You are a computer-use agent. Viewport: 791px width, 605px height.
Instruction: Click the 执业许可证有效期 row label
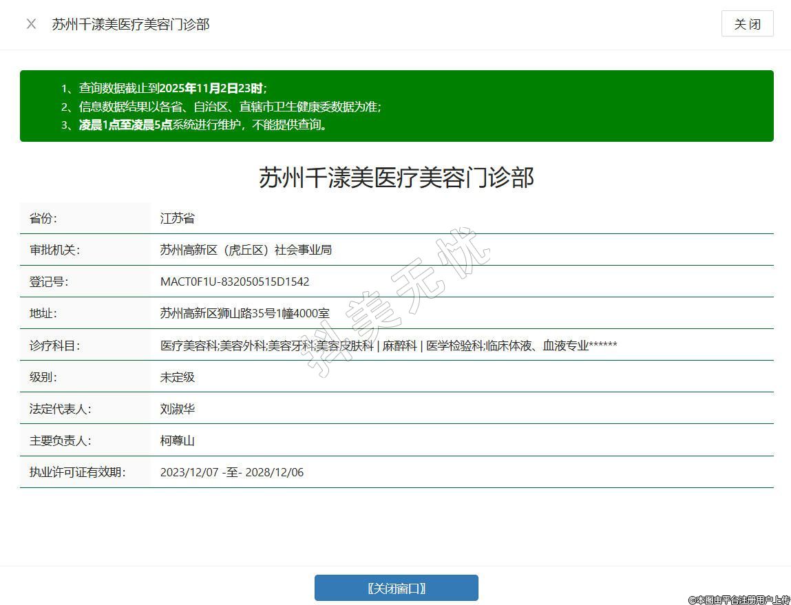pyautogui.click(x=77, y=472)
